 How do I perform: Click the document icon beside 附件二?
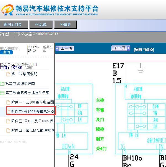pyautogui.click(x=8, y=112)
